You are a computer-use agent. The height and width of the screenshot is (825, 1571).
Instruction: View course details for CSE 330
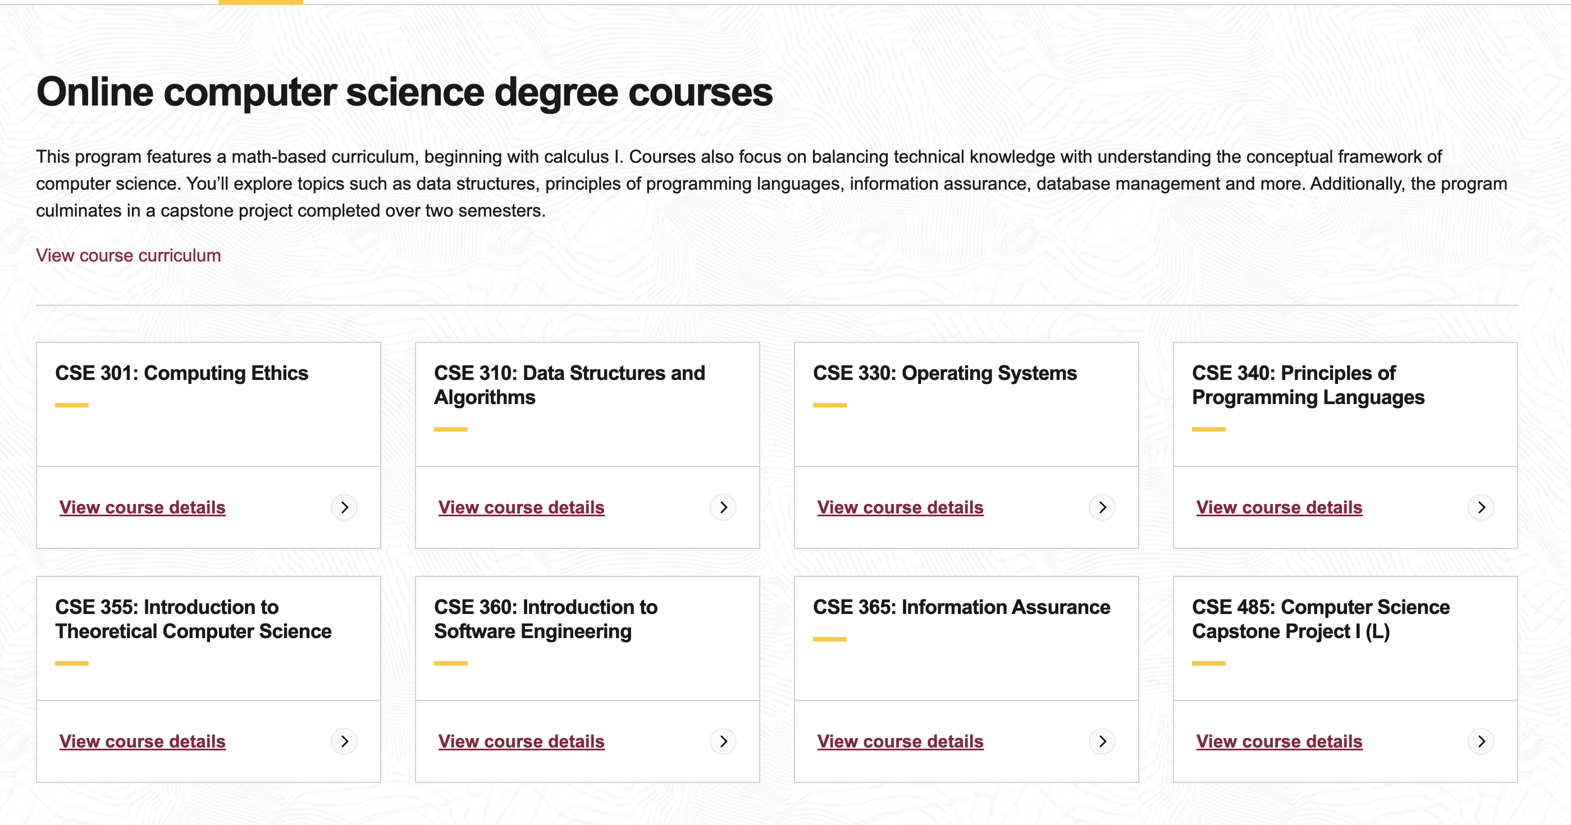(x=899, y=507)
